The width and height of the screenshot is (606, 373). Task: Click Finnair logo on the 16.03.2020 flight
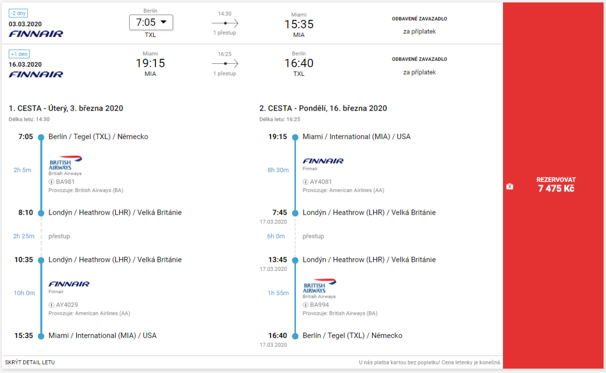[36, 74]
